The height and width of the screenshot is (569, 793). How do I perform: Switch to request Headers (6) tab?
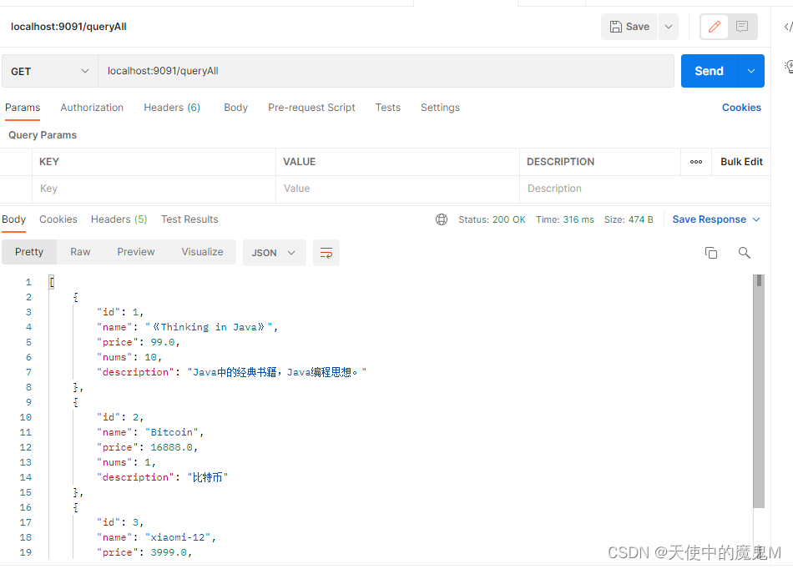172,108
